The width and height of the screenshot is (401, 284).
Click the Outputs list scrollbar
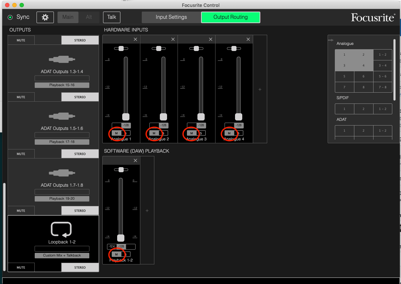(x=4, y=227)
